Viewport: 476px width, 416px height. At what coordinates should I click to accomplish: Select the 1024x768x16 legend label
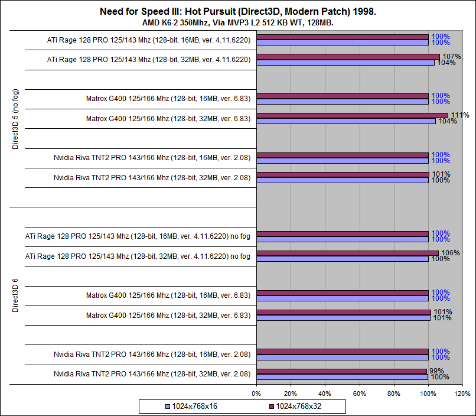click(194, 407)
